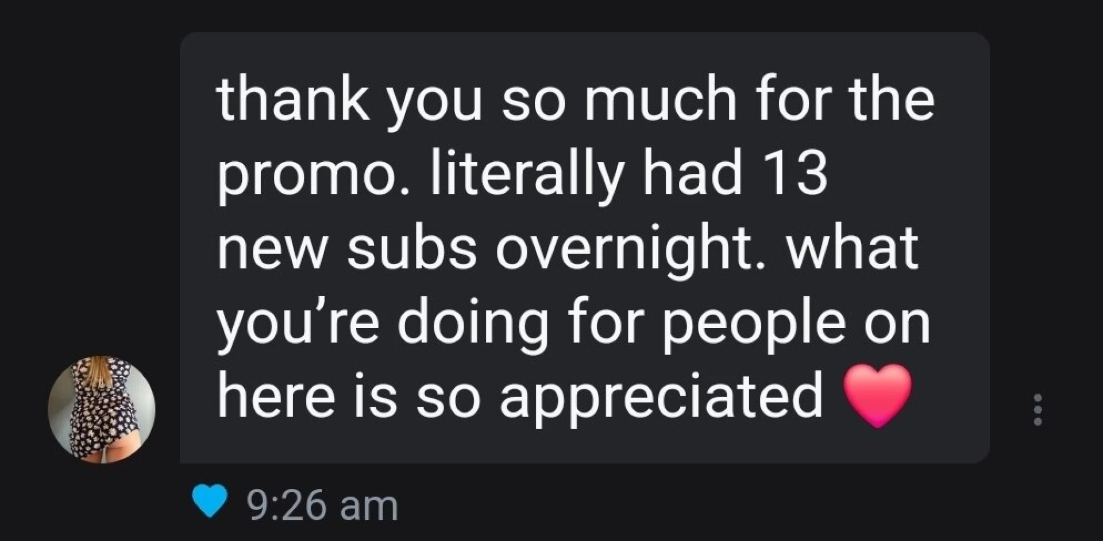Open the three-dot message options menu
Screen dimensions: 1103x541
1038,409
